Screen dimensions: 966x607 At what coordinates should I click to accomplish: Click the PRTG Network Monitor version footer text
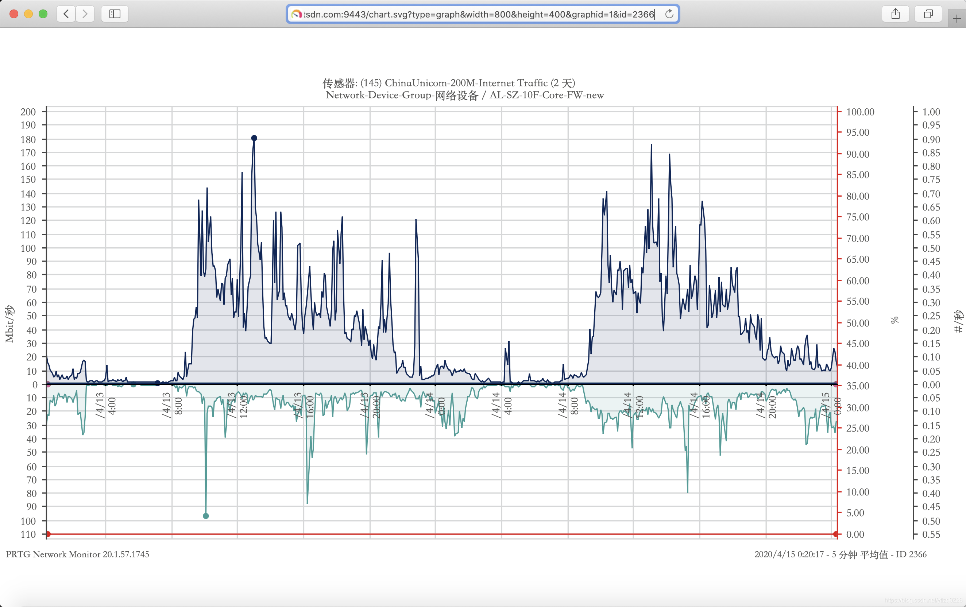click(x=77, y=554)
